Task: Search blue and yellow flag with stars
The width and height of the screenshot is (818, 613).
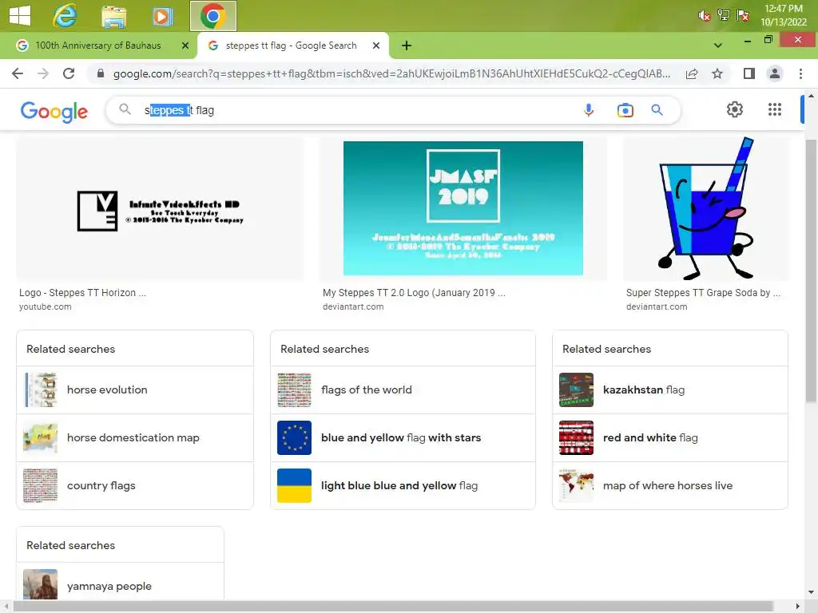Action: click(403, 438)
